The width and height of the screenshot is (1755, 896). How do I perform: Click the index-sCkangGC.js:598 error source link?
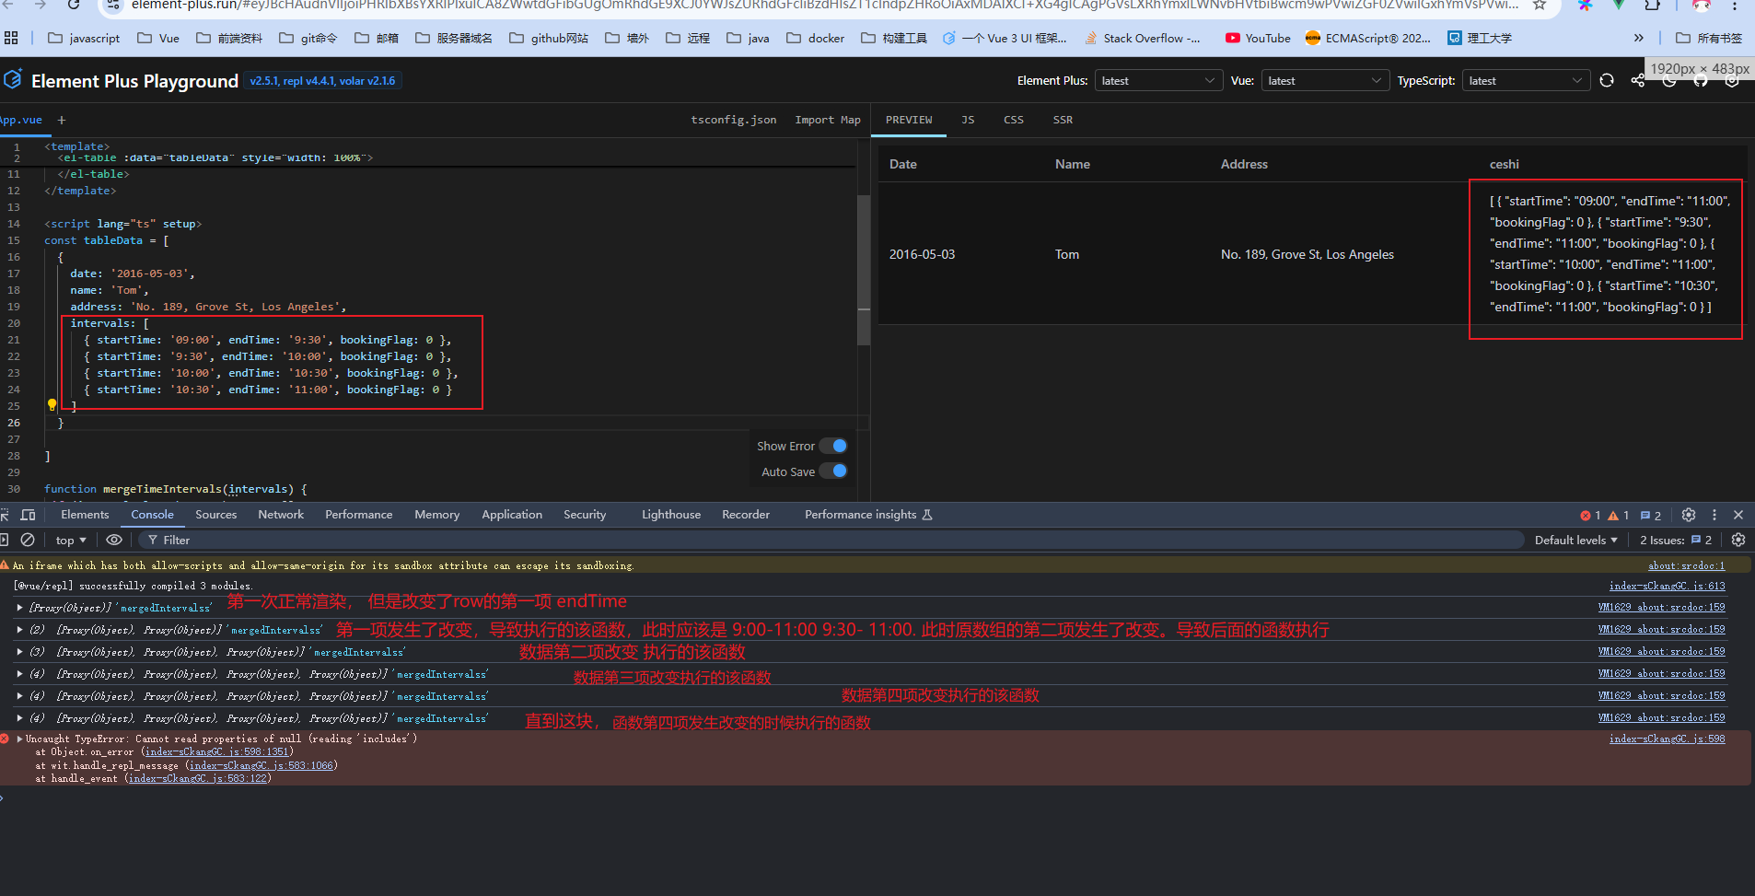pyautogui.click(x=1667, y=739)
